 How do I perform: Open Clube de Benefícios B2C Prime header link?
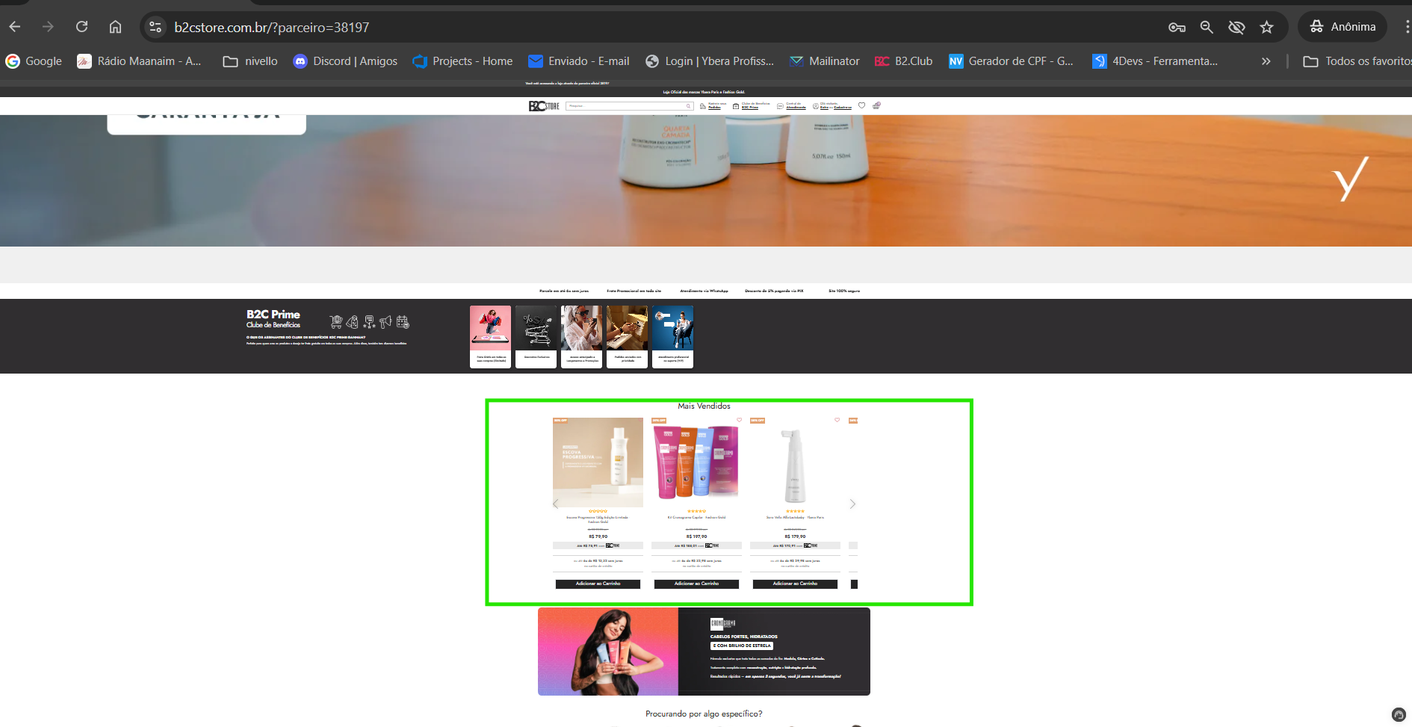click(x=751, y=106)
